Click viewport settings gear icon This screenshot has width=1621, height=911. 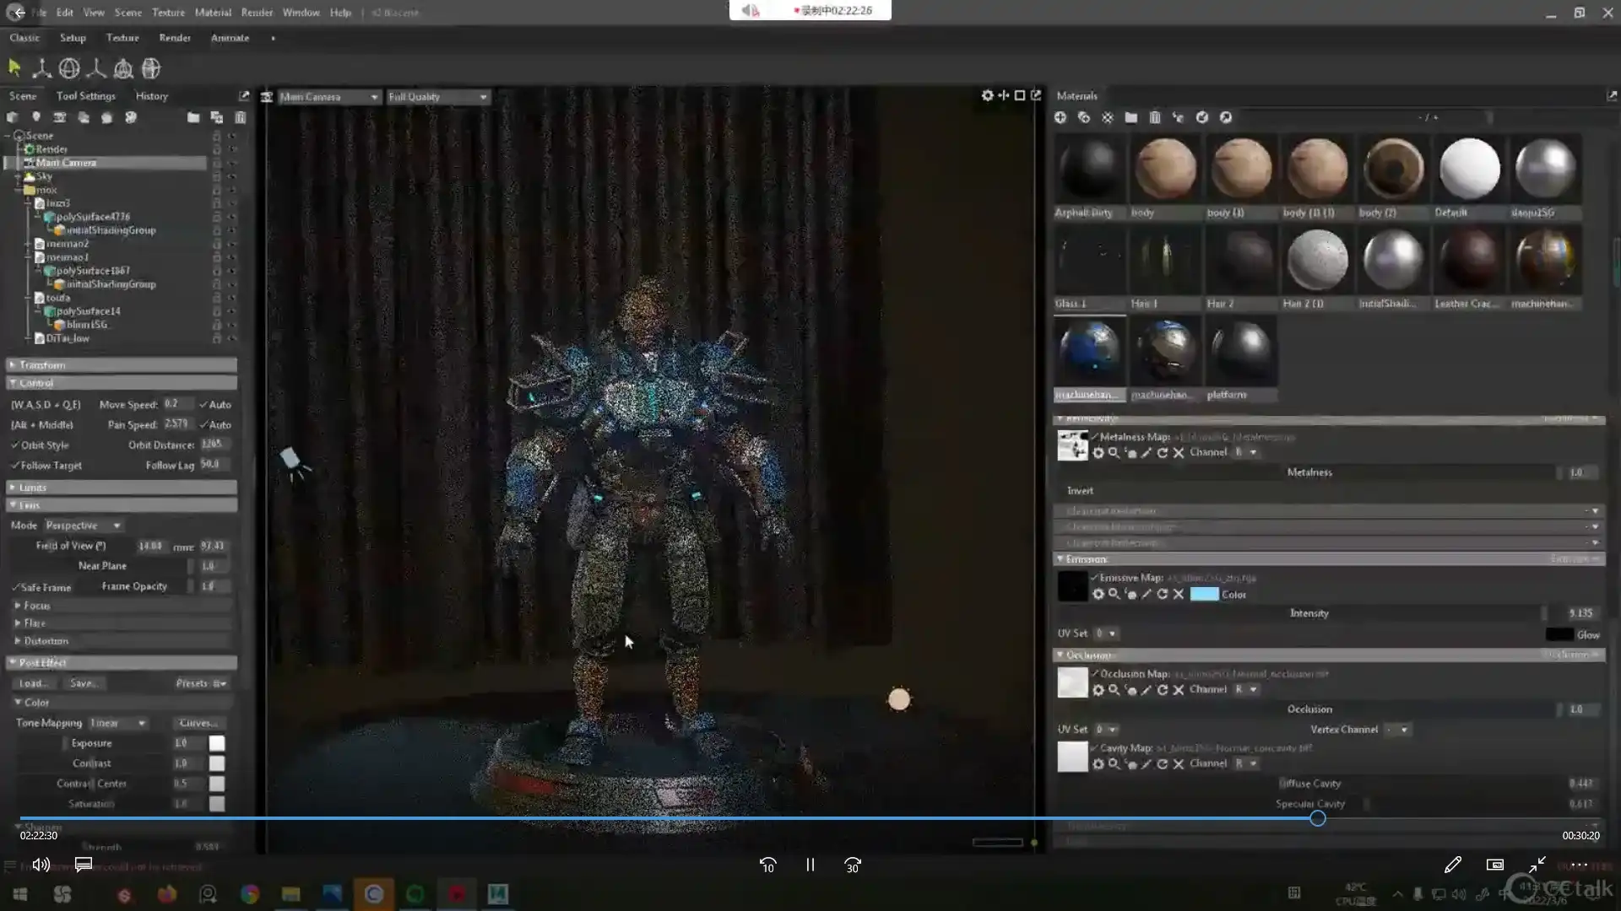(987, 95)
